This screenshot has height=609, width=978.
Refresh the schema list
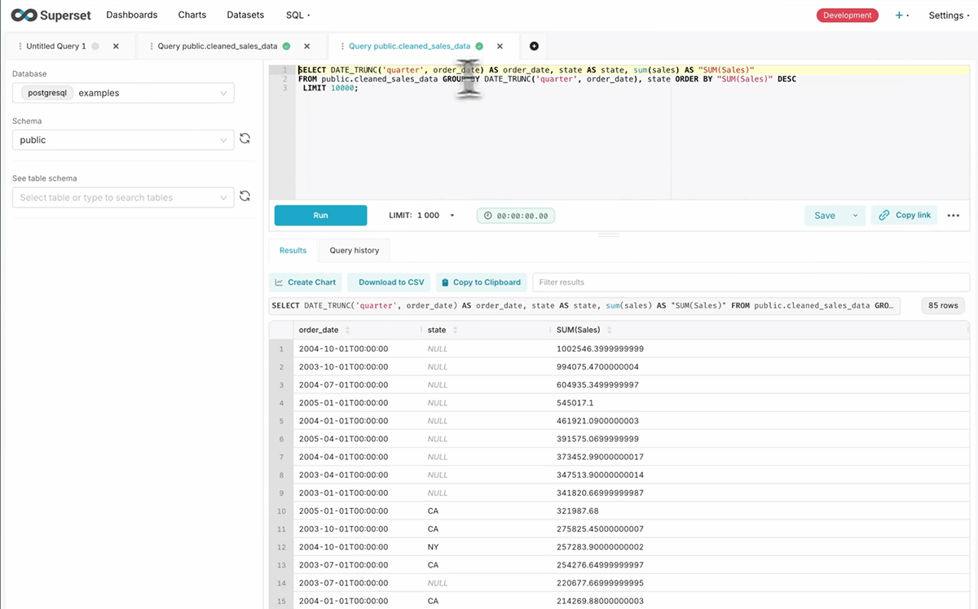point(244,139)
